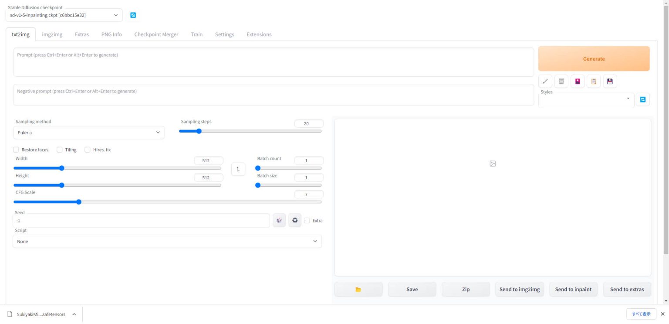669x324 pixels.
Task: Swap width and height with arrows button
Action: 238,169
